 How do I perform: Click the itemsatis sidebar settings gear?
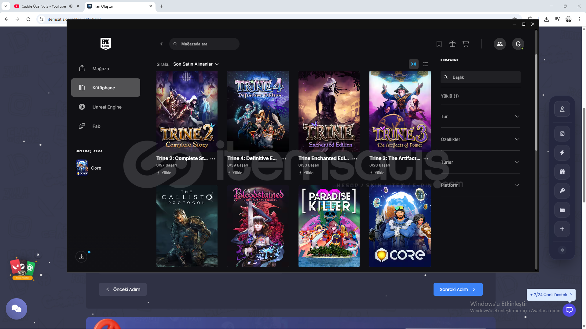(x=562, y=250)
